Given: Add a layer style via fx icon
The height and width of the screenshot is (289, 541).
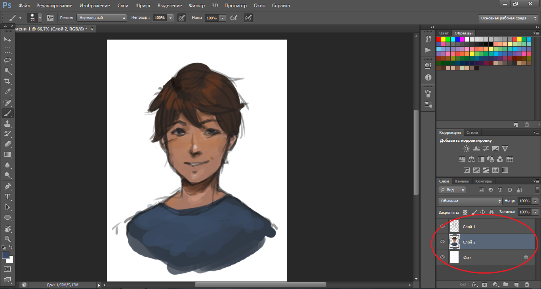Looking at the screenshot, I should coord(474,285).
